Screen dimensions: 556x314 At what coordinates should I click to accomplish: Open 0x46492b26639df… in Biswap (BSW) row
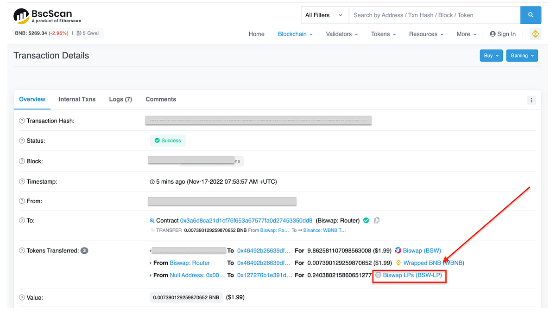pyautogui.click(x=264, y=250)
